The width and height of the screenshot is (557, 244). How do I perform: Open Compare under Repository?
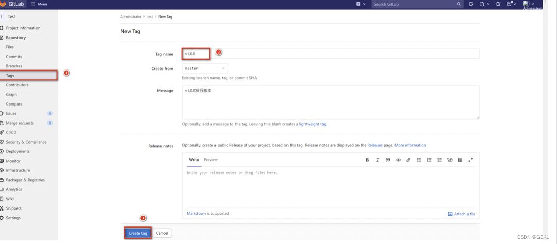(x=14, y=104)
